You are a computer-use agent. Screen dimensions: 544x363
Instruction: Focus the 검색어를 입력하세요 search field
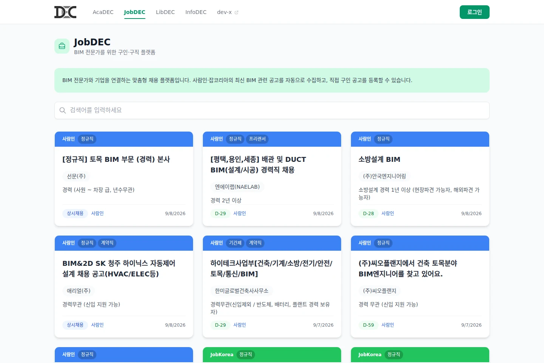pyautogui.click(x=272, y=110)
